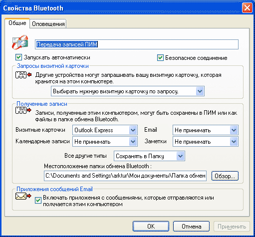The width and height of the screenshot is (255, 237).
Task: Toggle Включать приложения с сообщениями checkbox
Action: pyautogui.click(x=38, y=200)
